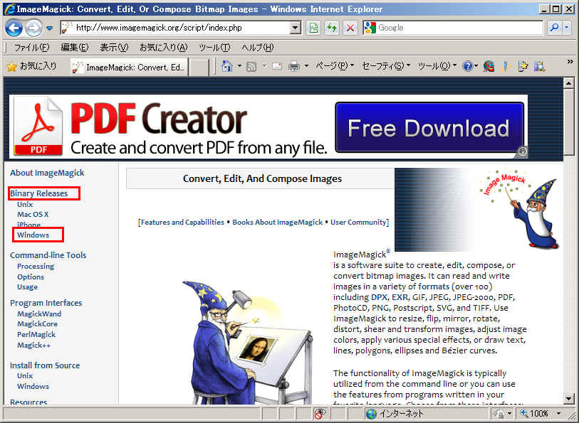Screen dimensions: 579x423
Task: Click the Forward navigation arrow
Action: coord(33,28)
